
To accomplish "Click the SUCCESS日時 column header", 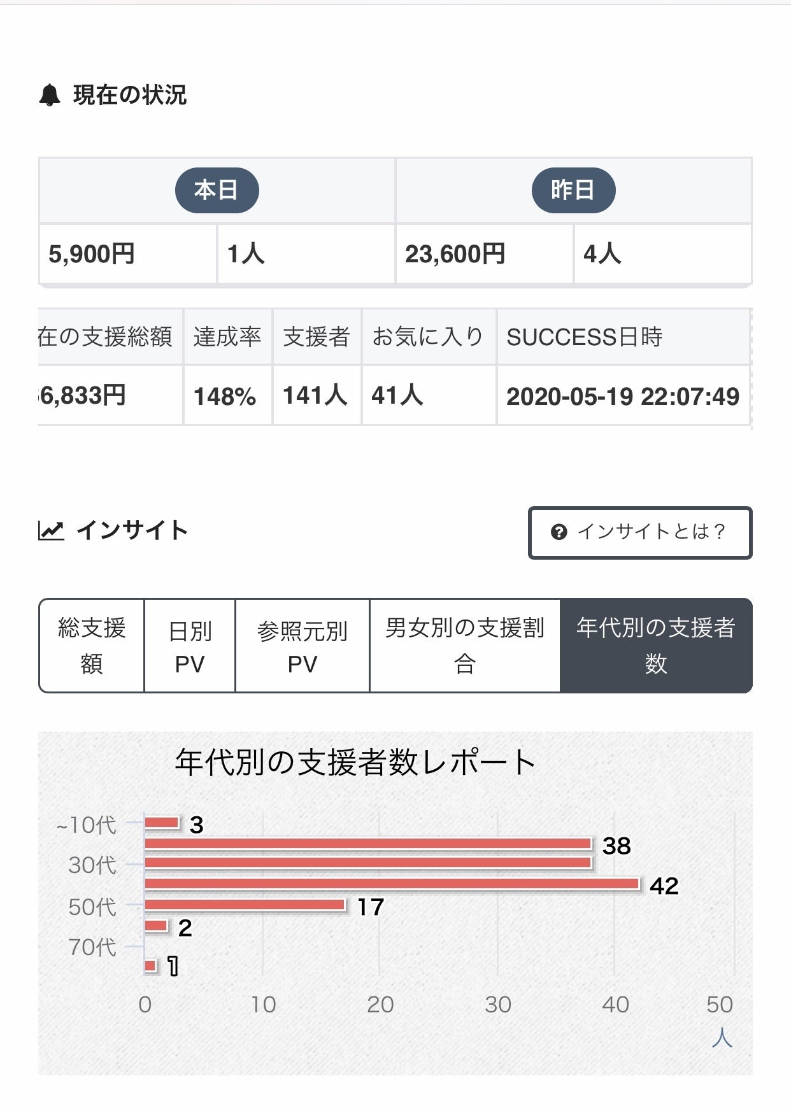I will coord(585,337).
